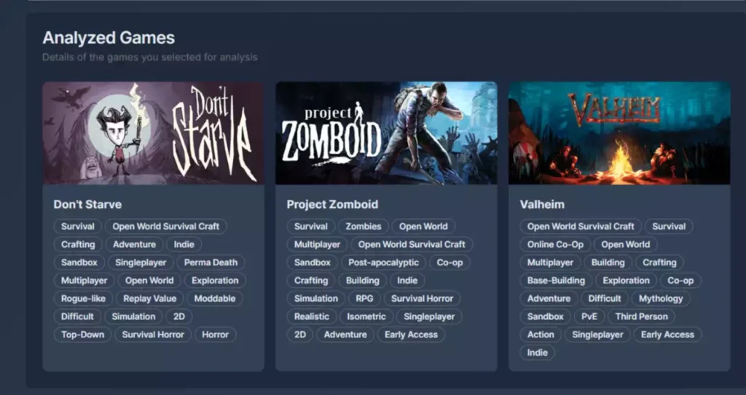
Task: Select Rogue-like tag in Don't Starve
Action: tap(83, 298)
